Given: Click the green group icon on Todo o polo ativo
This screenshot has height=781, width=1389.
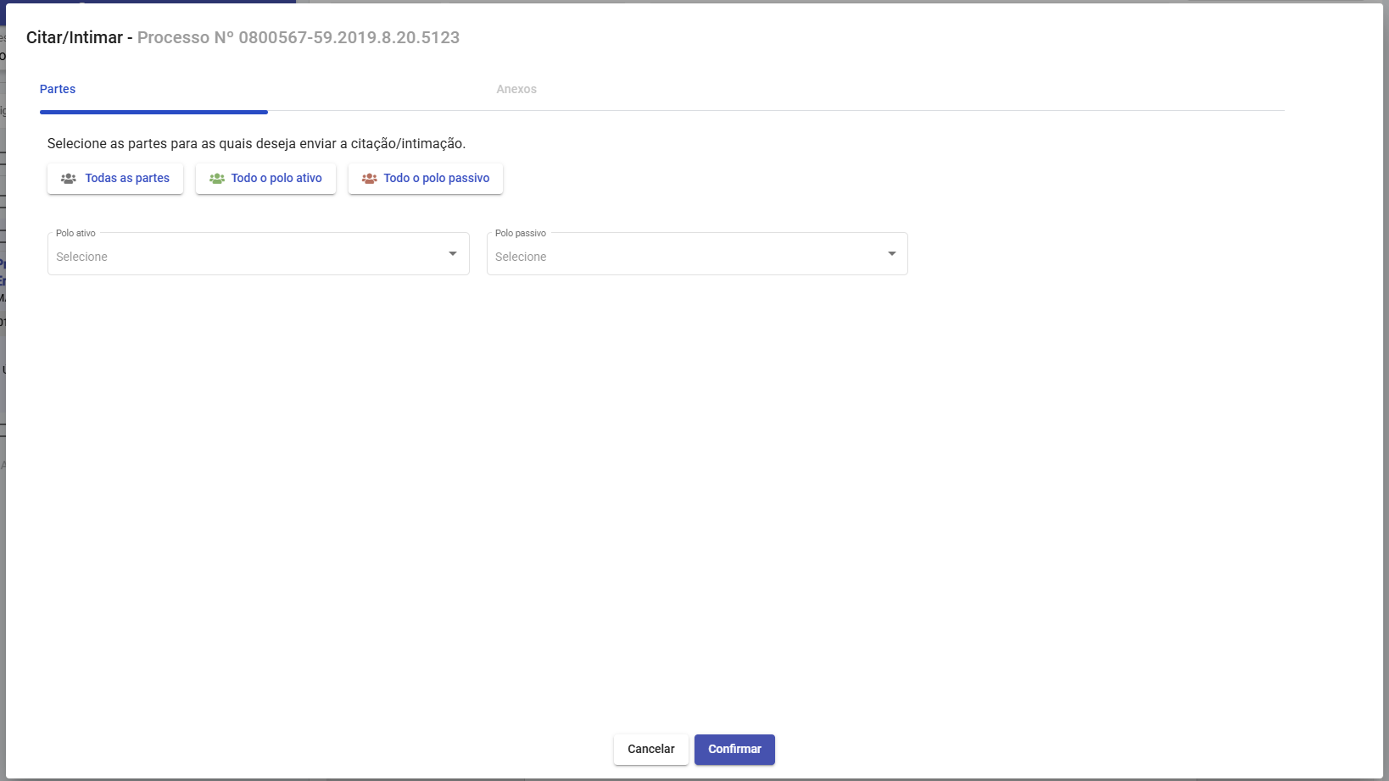Looking at the screenshot, I should tap(217, 179).
